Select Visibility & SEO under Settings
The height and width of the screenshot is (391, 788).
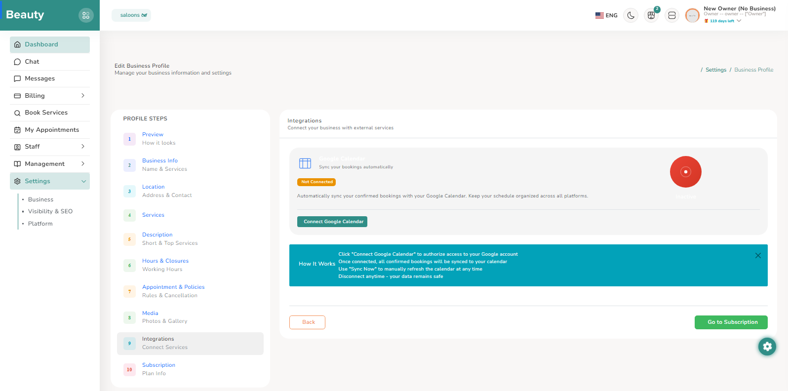click(x=50, y=211)
